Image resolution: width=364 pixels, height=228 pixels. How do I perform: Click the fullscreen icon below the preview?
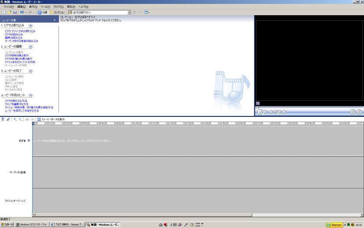pyautogui.click(x=258, y=103)
